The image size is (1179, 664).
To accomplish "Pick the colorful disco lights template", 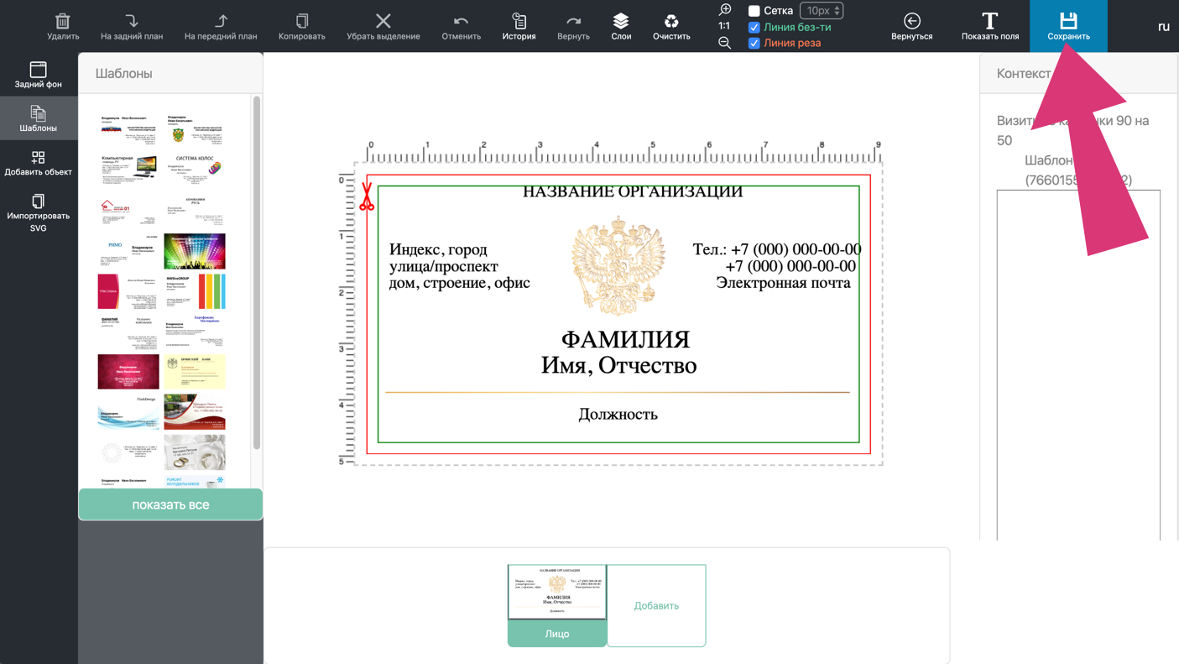I will [195, 252].
